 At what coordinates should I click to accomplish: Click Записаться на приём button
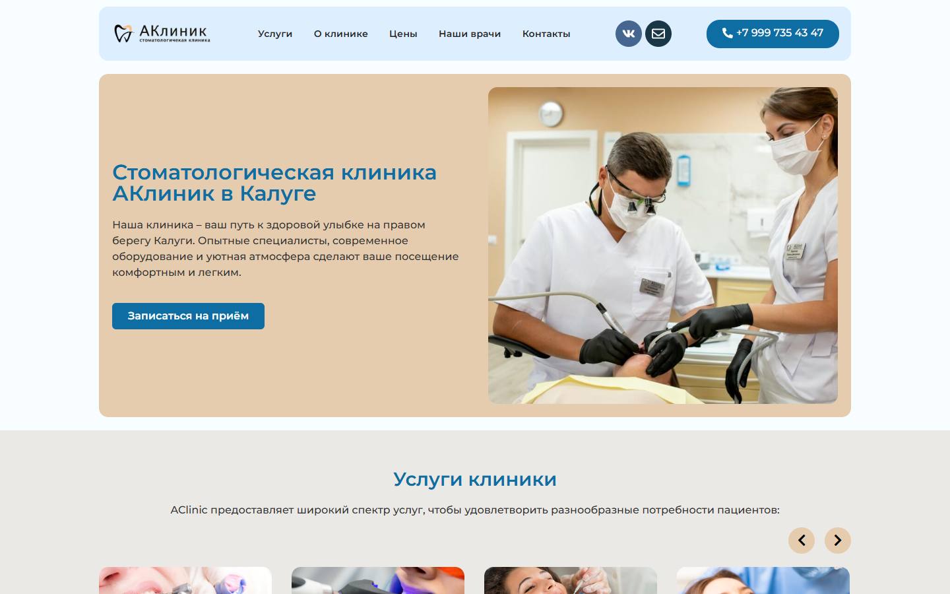188,316
